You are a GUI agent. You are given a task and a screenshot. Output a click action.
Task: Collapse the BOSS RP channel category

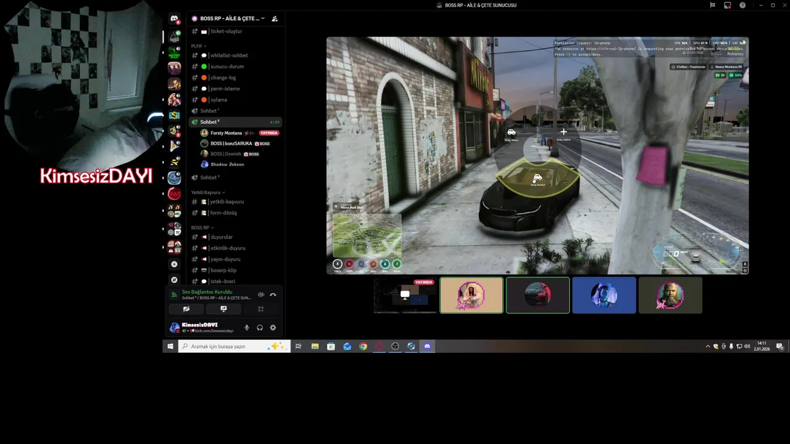coord(202,228)
